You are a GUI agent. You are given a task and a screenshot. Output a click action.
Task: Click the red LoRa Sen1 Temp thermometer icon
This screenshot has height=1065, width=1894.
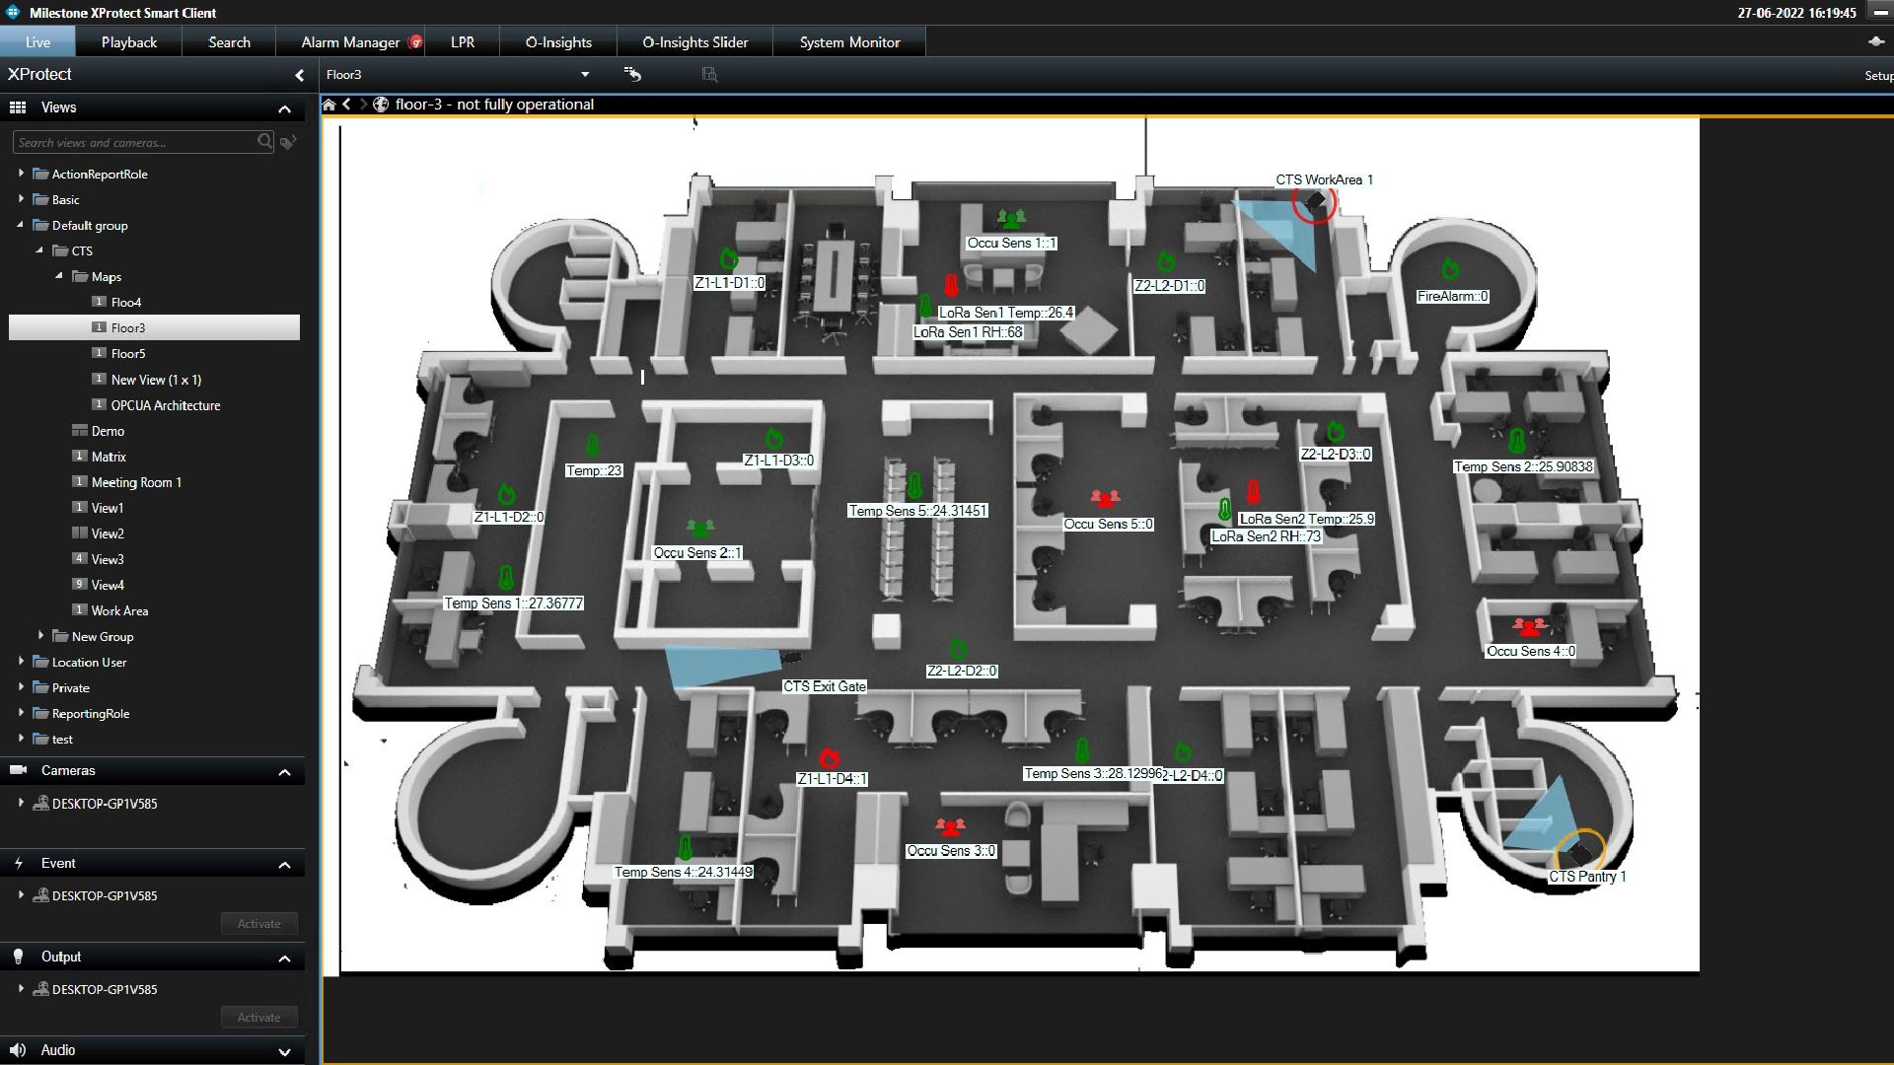coord(951,287)
